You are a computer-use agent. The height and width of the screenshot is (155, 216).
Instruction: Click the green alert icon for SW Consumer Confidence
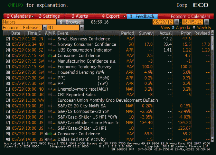pyautogui.click(x=50, y=56)
